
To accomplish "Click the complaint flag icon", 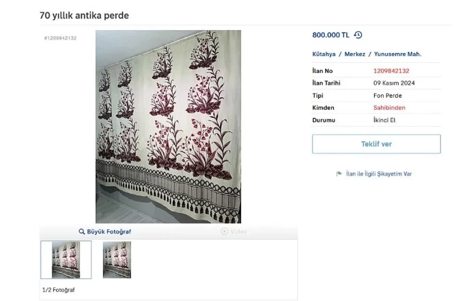I will [x=339, y=173].
